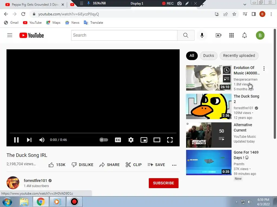Enter fullscreen mode

click(x=170, y=140)
